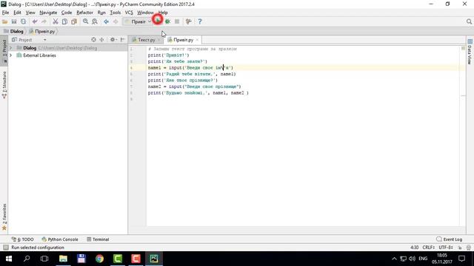
Task: Open the Edit menu
Action: pos(17,13)
